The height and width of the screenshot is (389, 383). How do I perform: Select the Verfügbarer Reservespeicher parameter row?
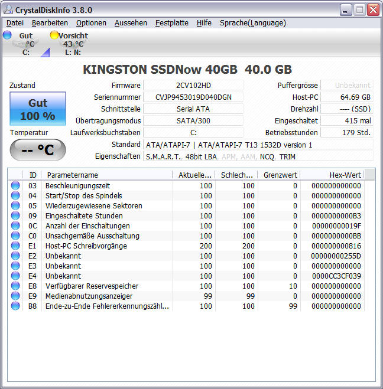coord(186,286)
